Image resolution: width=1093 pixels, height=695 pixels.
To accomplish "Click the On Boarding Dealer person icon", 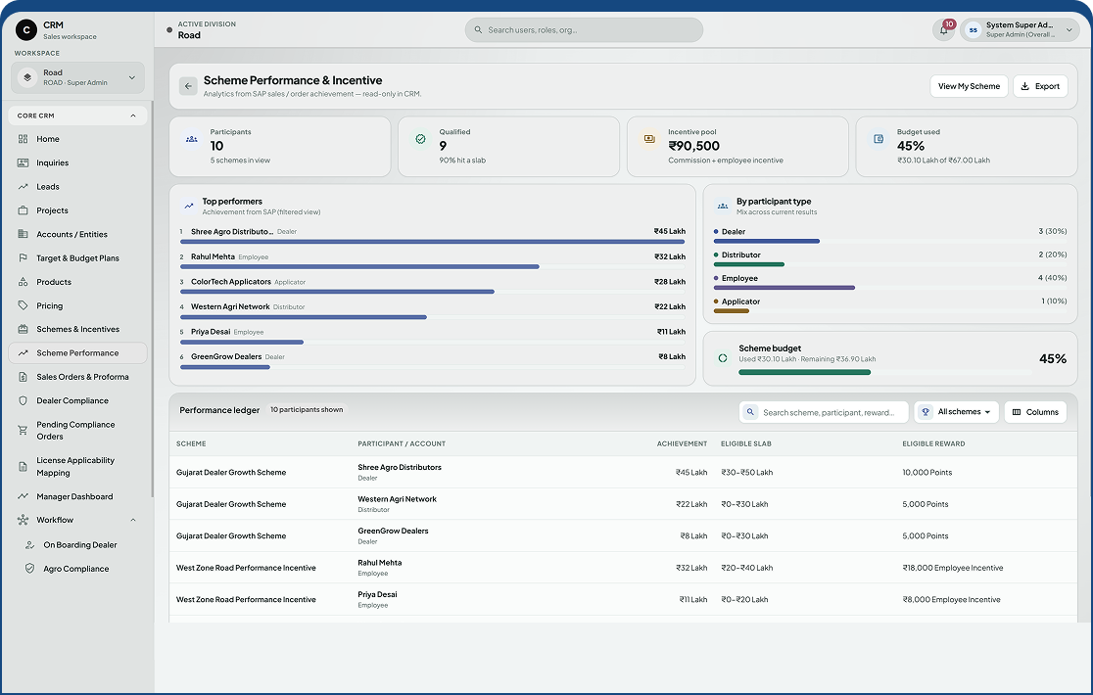I will [30, 544].
